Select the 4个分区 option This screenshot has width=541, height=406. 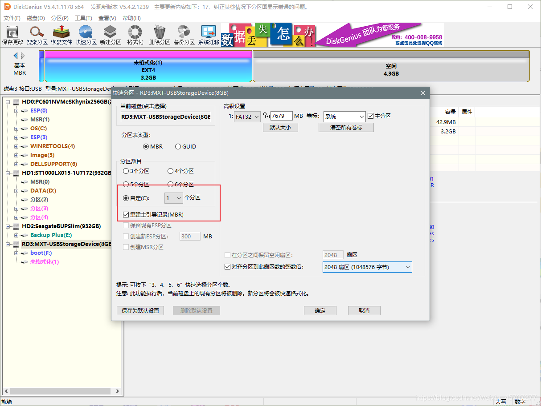pyautogui.click(x=170, y=171)
